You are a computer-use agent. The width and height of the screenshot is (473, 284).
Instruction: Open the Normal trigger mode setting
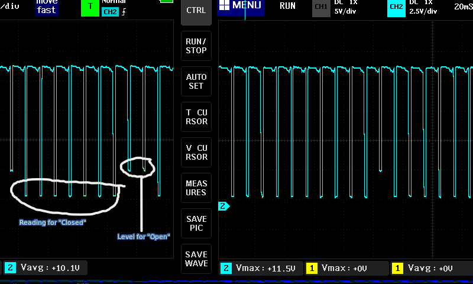114,2
